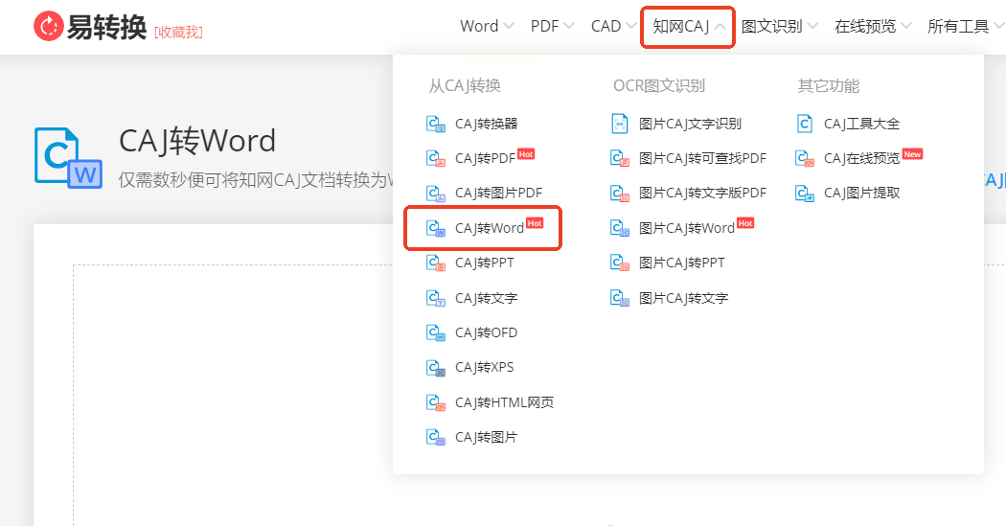1006x526 pixels.
Task: Open the CAJ在线预览 link
Action: pyautogui.click(x=859, y=158)
